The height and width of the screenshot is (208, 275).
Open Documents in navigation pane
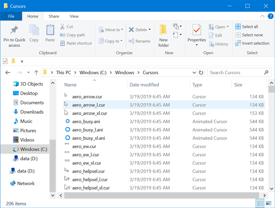[28, 103]
